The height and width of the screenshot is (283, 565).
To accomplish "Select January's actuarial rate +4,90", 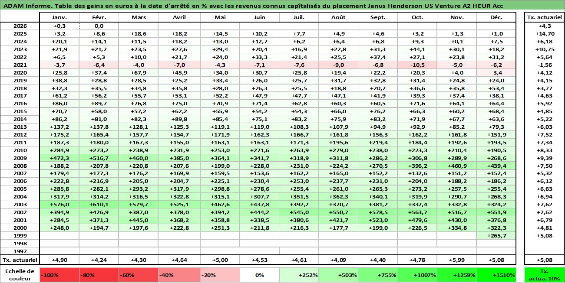I will pyautogui.click(x=59, y=260).
